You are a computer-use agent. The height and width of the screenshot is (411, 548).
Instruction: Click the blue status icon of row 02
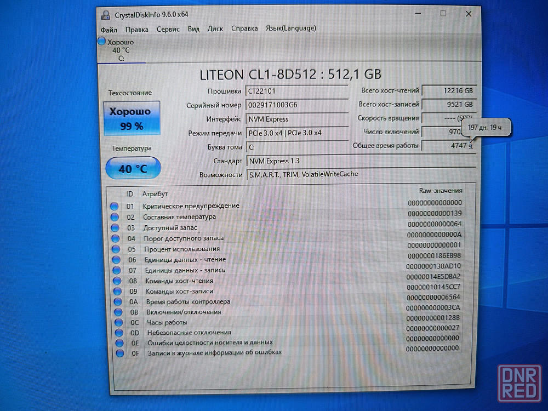coord(115,217)
